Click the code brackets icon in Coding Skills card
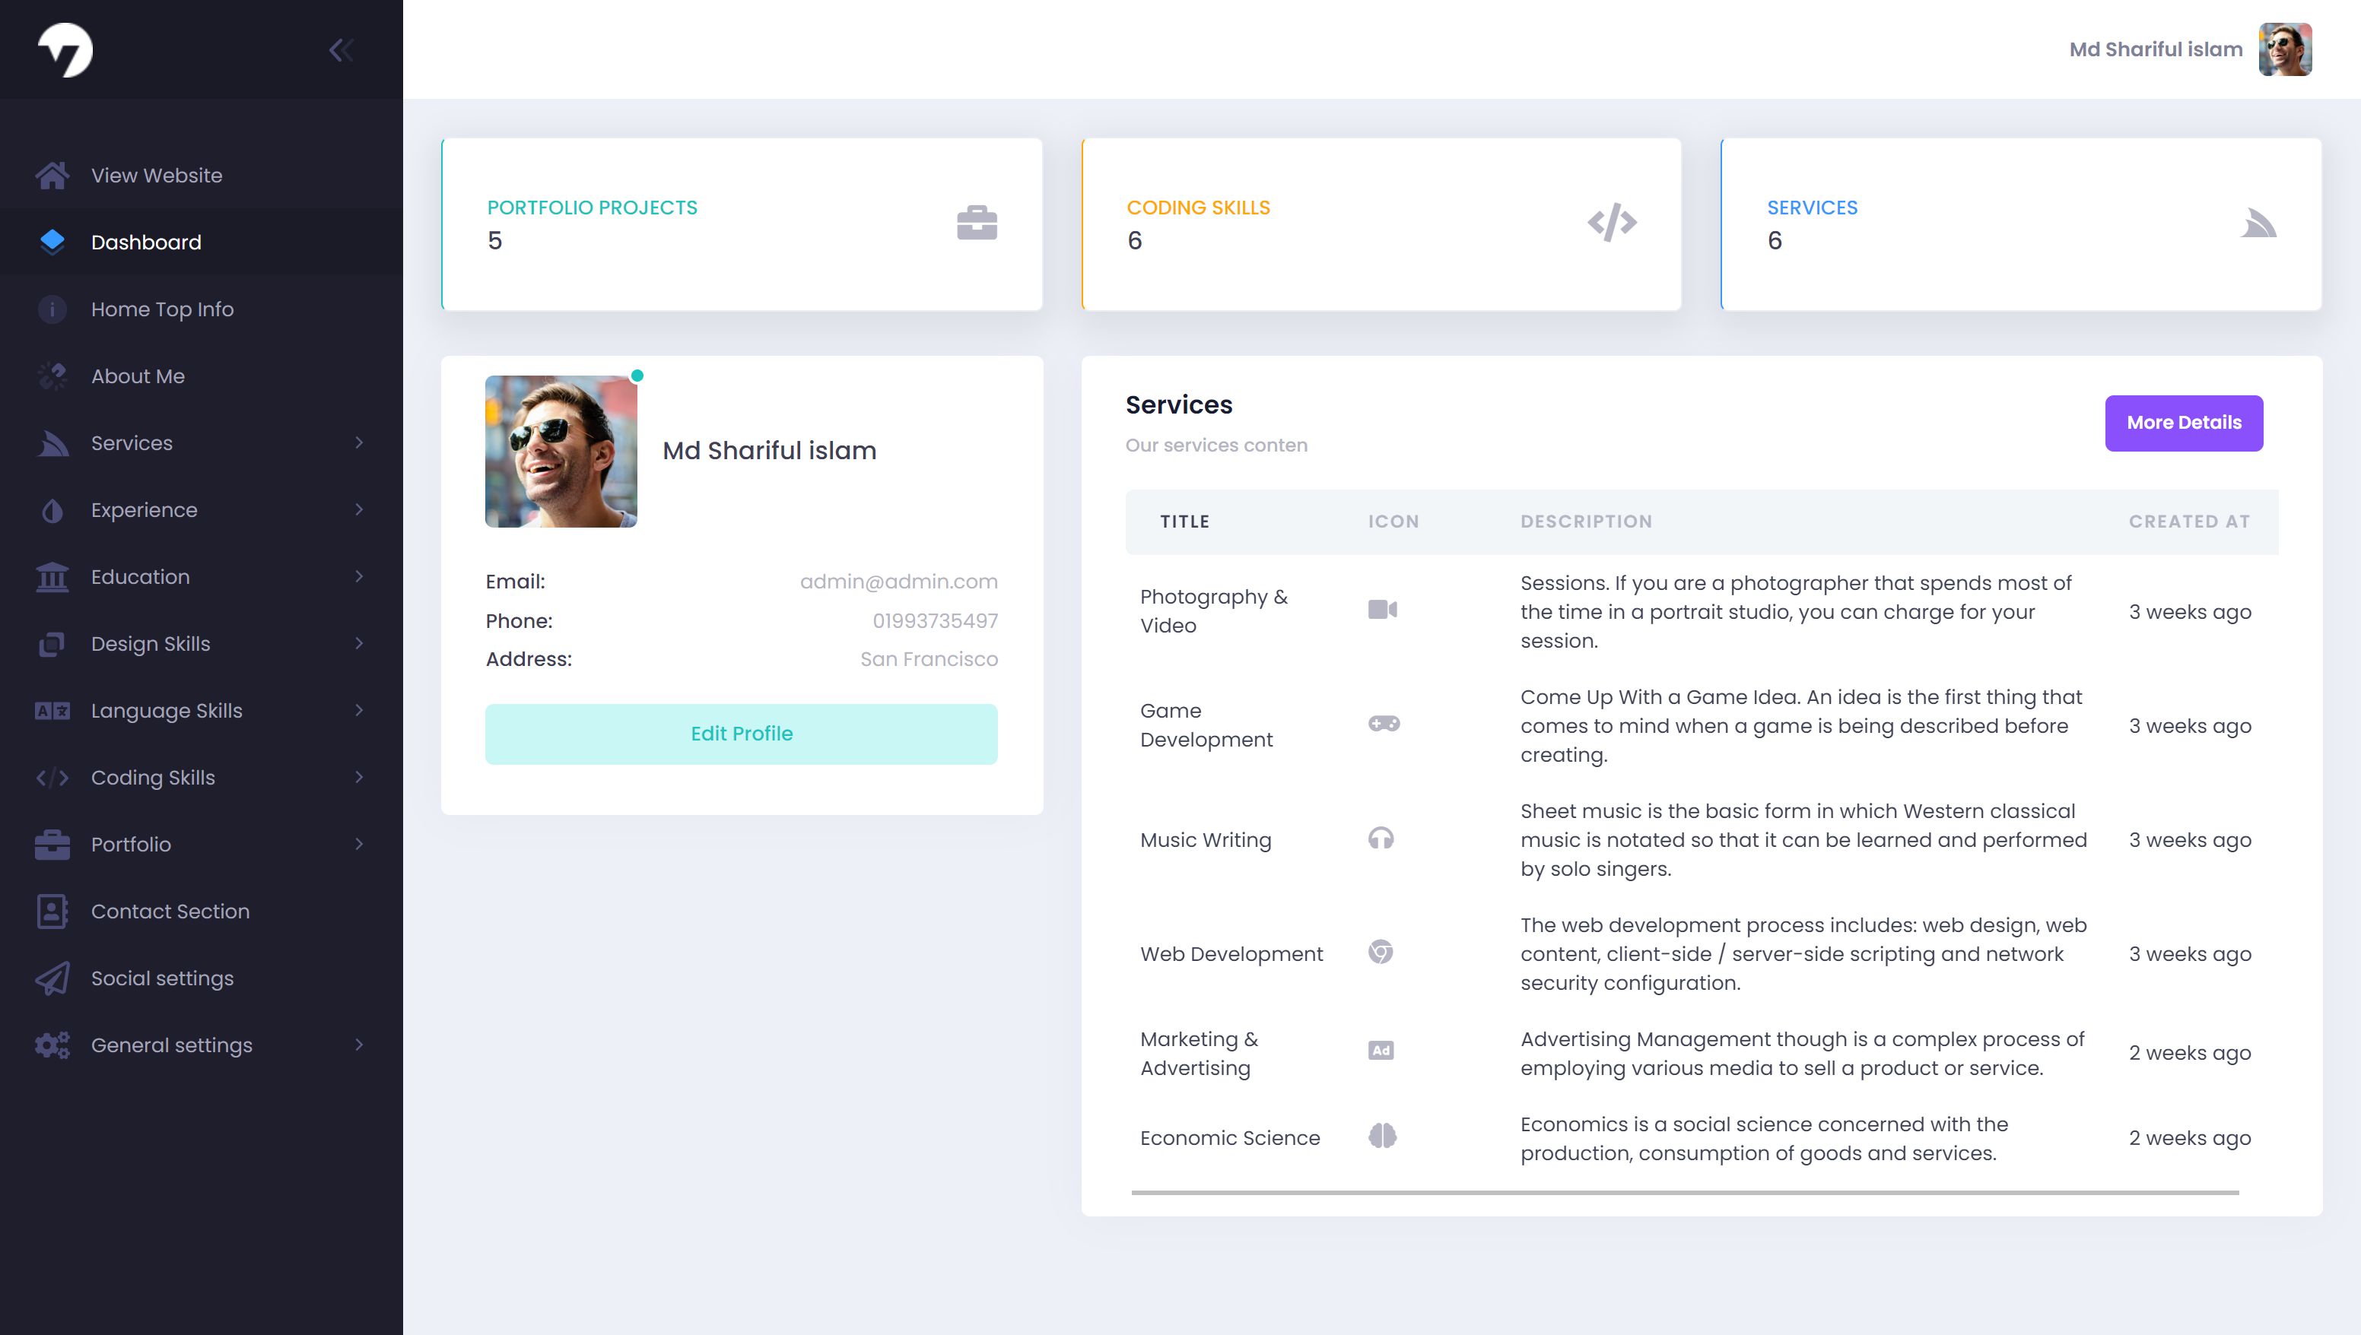This screenshot has height=1335, width=2361. coord(1612,223)
